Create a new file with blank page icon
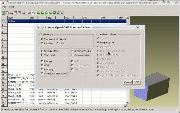This screenshot has width=180, height=113. coord(8,13)
